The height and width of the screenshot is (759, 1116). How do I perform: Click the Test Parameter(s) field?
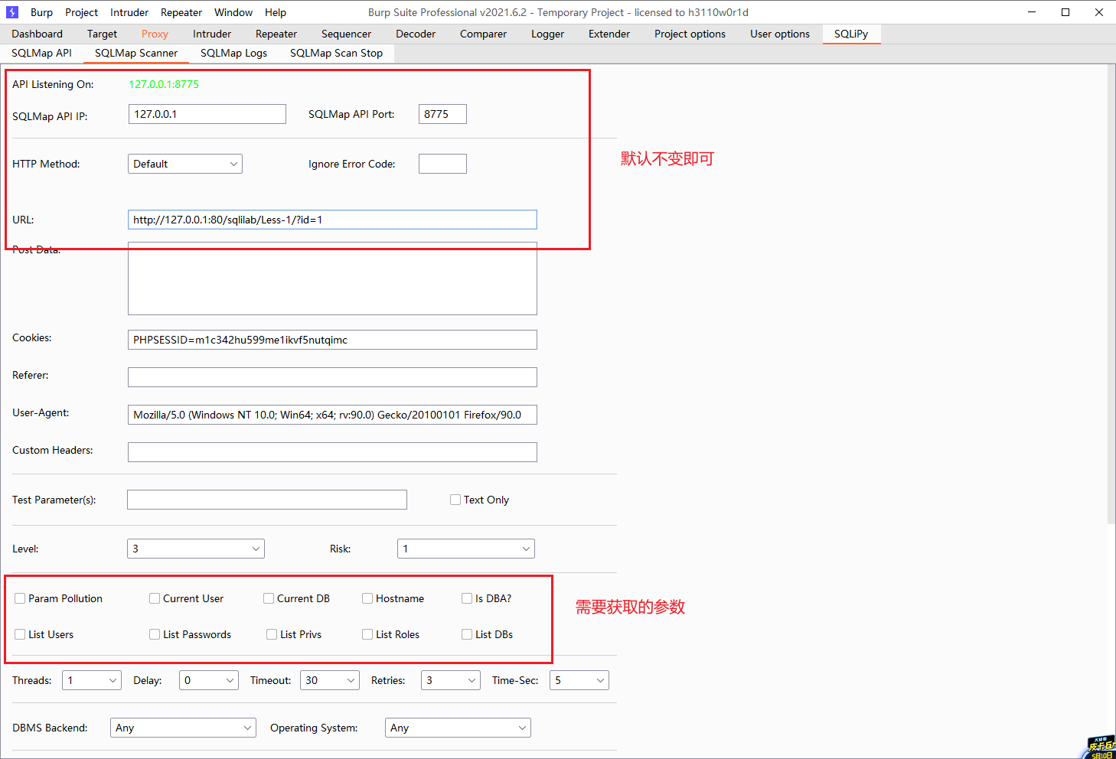[x=267, y=500]
